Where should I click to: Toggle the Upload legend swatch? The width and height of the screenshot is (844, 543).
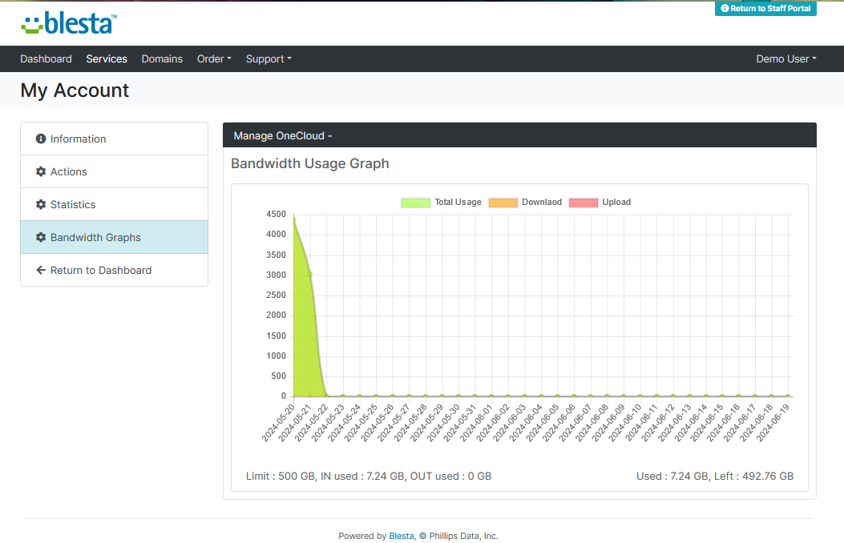584,203
